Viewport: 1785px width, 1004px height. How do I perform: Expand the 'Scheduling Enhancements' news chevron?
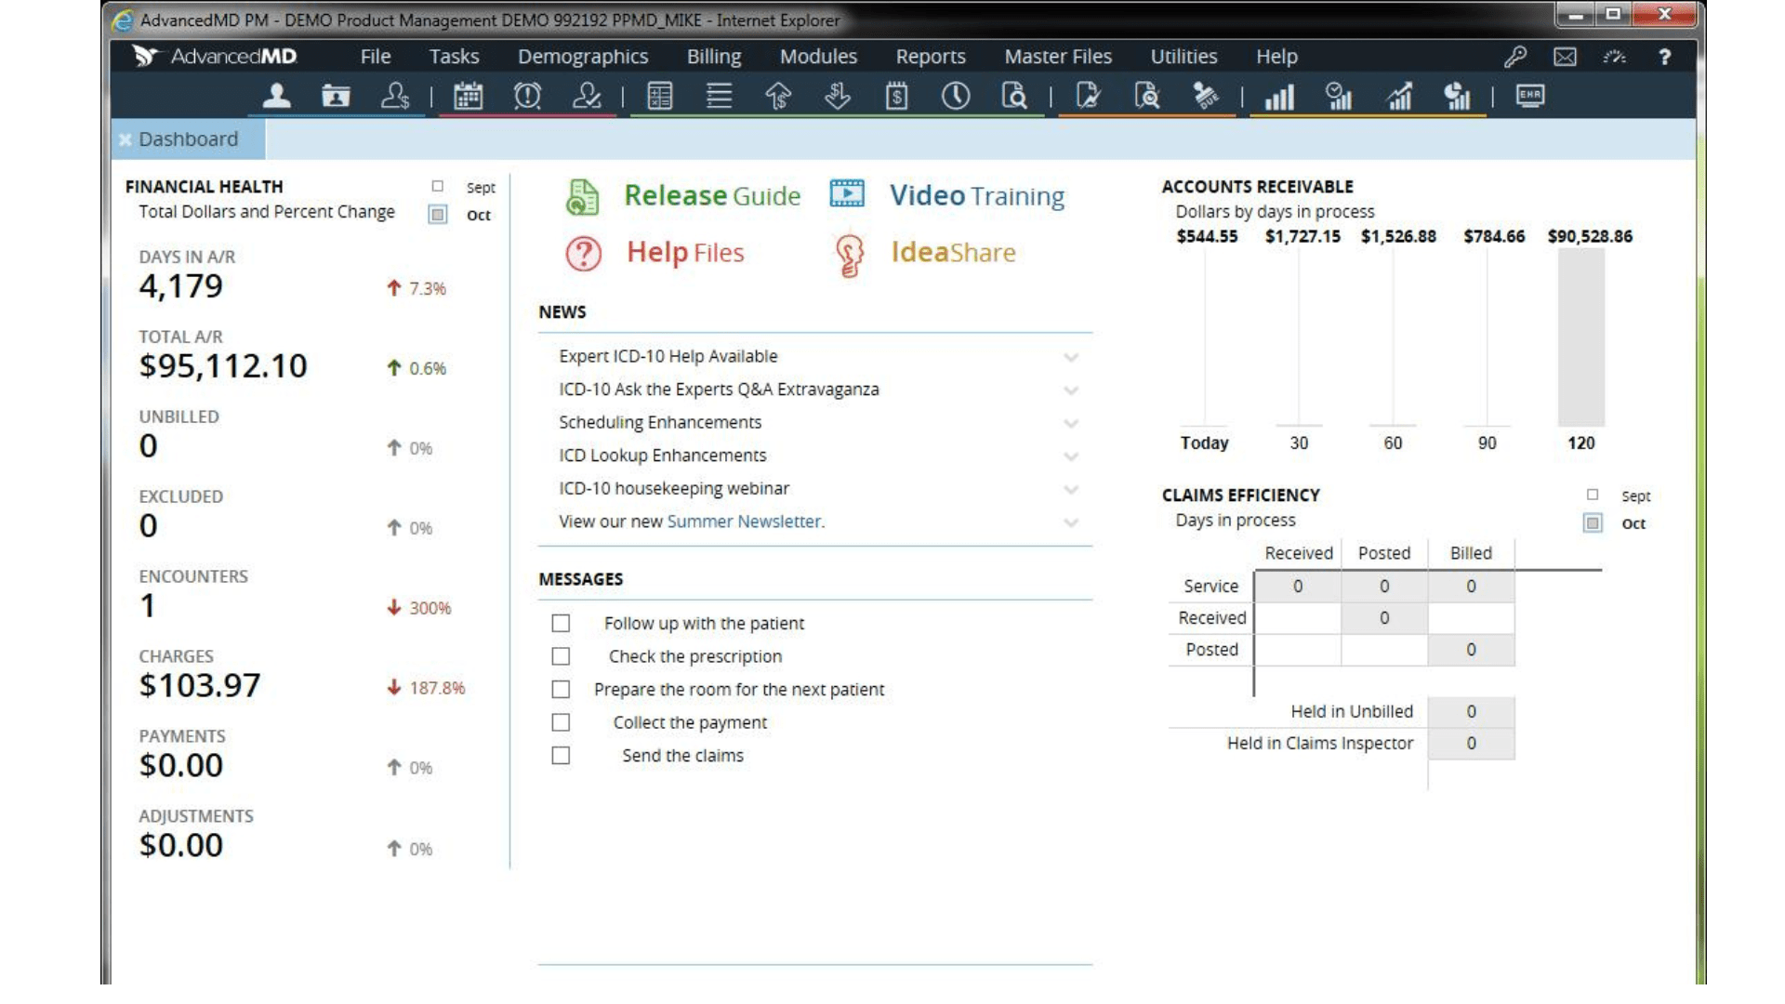tap(1071, 423)
